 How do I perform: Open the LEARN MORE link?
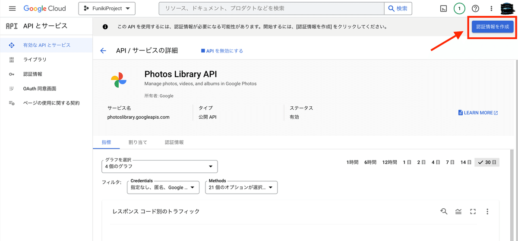click(478, 113)
